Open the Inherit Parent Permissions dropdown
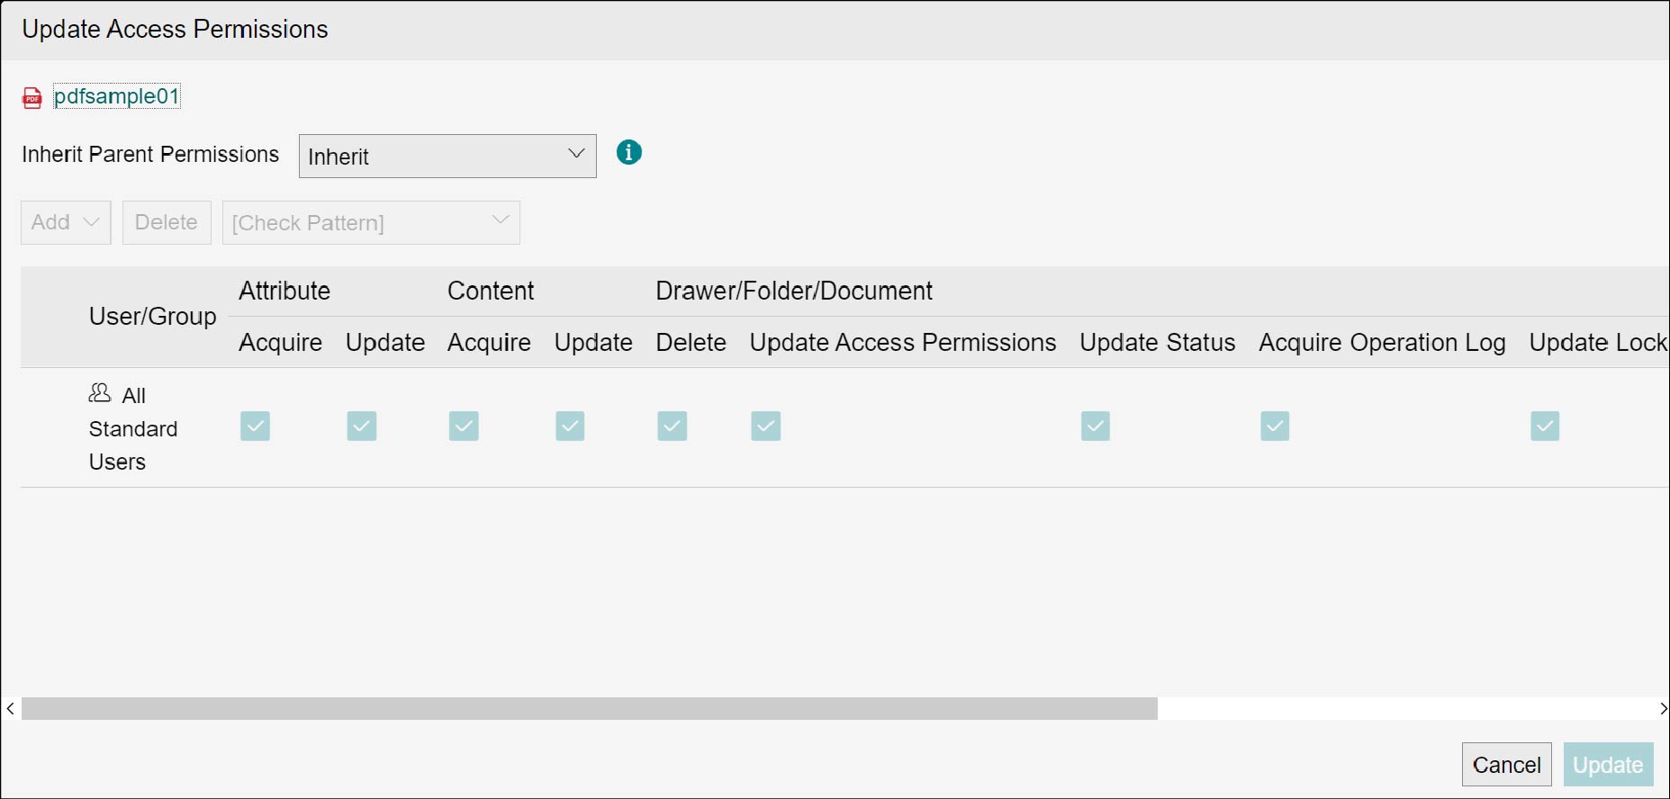1670x799 pixels. 447,157
